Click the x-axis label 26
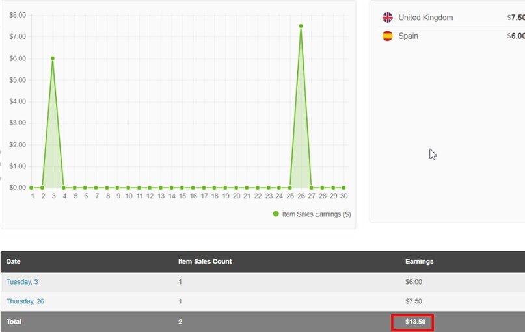Image resolution: width=525 pixels, height=332 pixels. click(x=301, y=196)
